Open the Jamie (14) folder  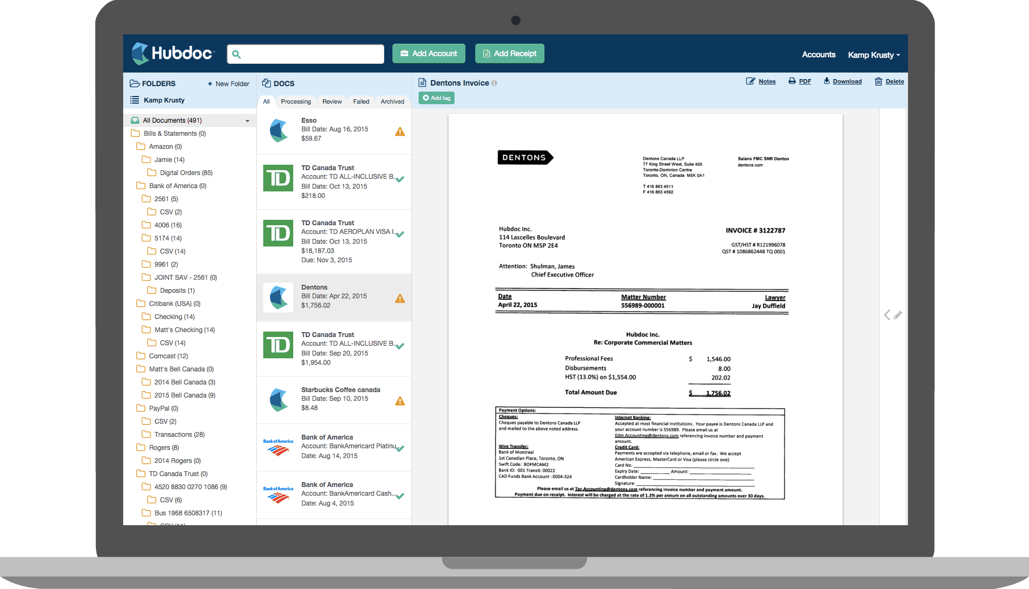tap(164, 160)
